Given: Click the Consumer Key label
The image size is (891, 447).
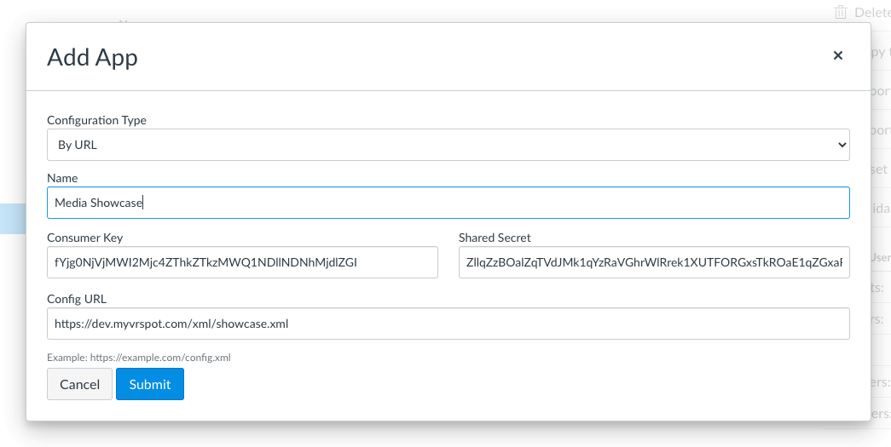Looking at the screenshot, I should [x=85, y=238].
